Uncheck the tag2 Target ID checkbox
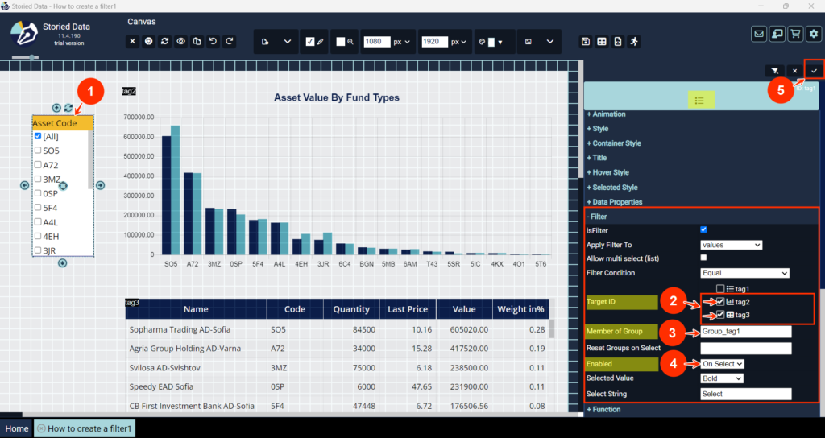This screenshot has width=825, height=438. tap(720, 302)
